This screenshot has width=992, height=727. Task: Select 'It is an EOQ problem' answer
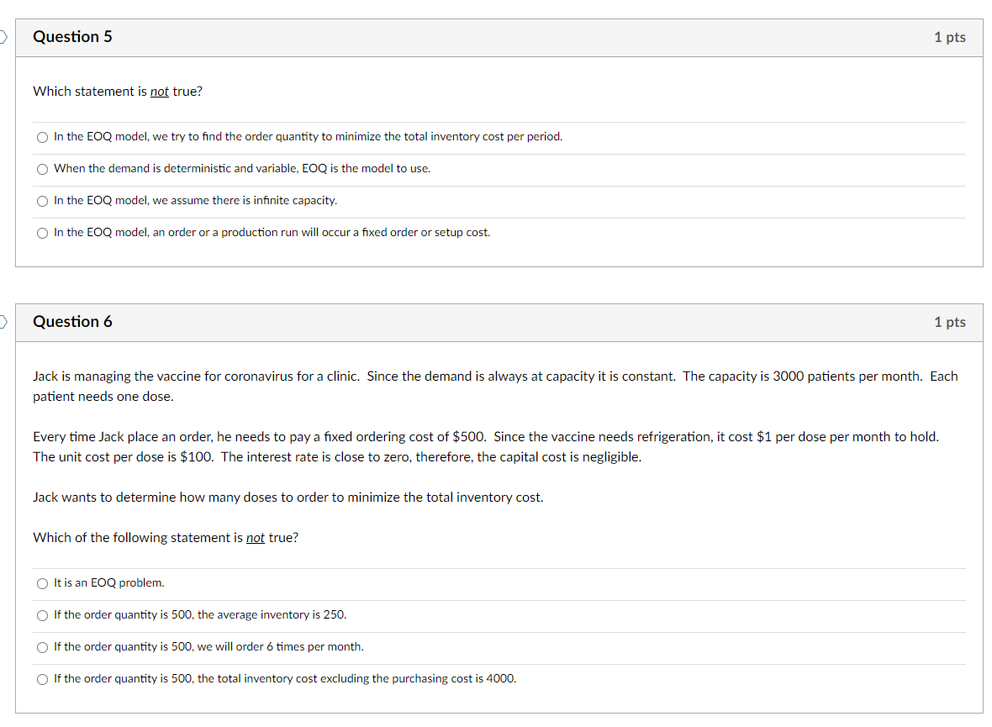42,582
